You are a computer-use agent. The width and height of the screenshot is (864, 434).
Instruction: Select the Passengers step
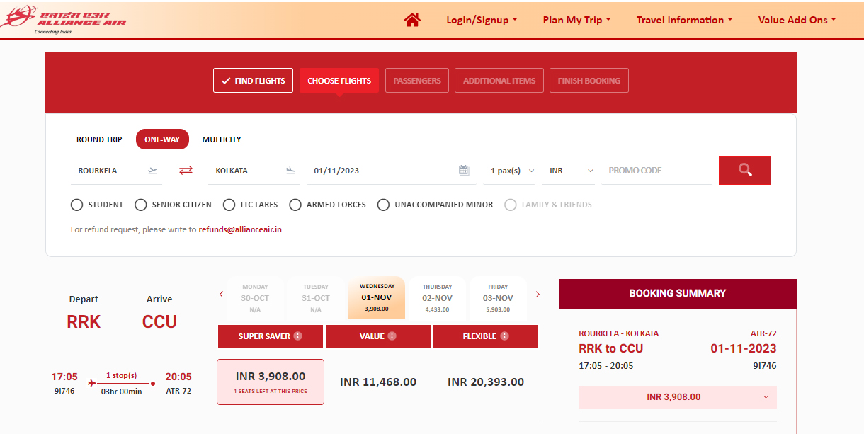click(417, 81)
